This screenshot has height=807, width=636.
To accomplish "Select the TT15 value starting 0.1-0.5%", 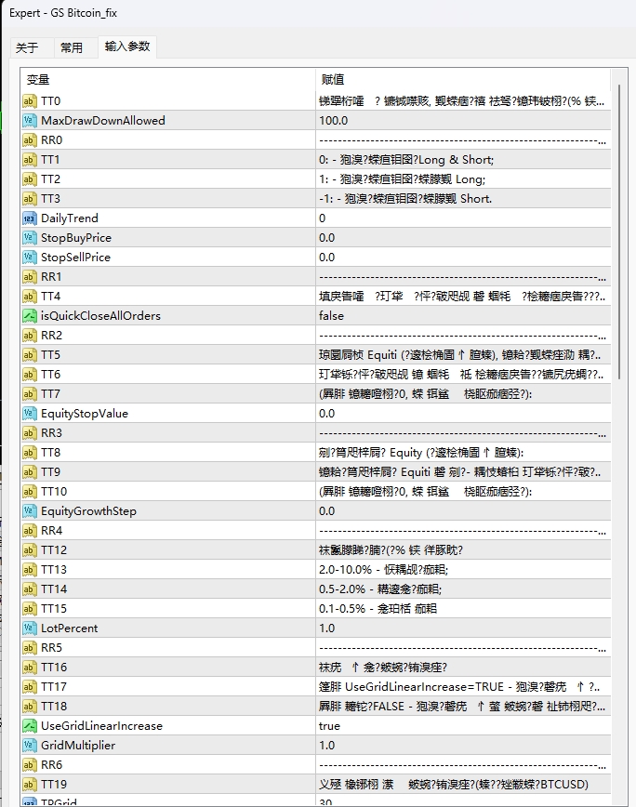I will pyautogui.click(x=463, y=609).
